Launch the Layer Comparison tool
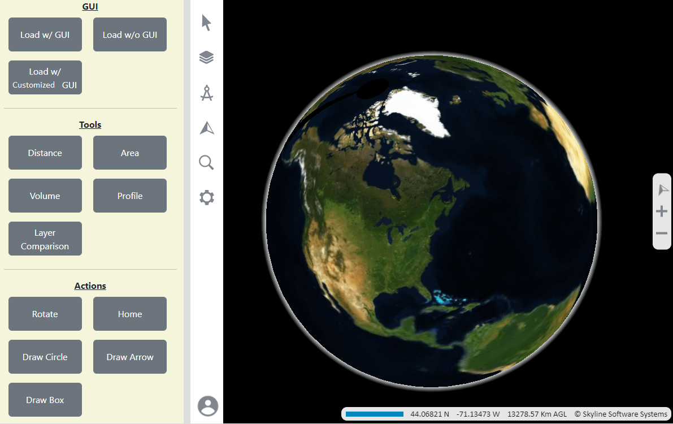Viewport: 673px width, 424px height. [x=45, y=238]
